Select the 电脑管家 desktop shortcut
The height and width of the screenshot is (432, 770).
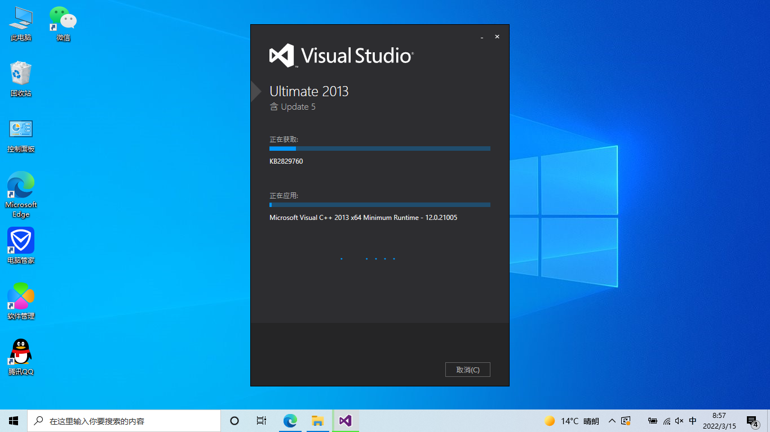pyautogui.click(x=21, y=246)
